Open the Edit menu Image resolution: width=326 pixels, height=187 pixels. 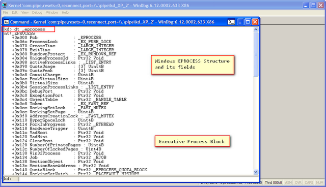(x=15, y=12)
